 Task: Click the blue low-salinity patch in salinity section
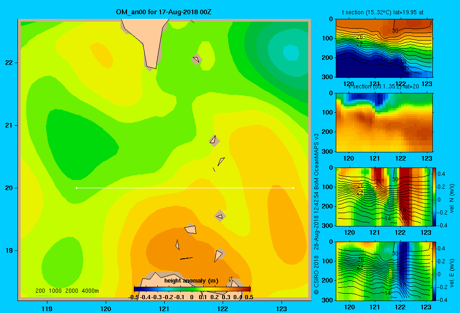click(x=368, y=99)
